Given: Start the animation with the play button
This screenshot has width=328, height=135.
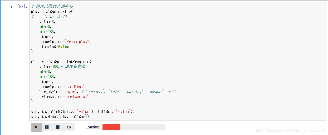Looking at the screenshot, I should [36, 127].
